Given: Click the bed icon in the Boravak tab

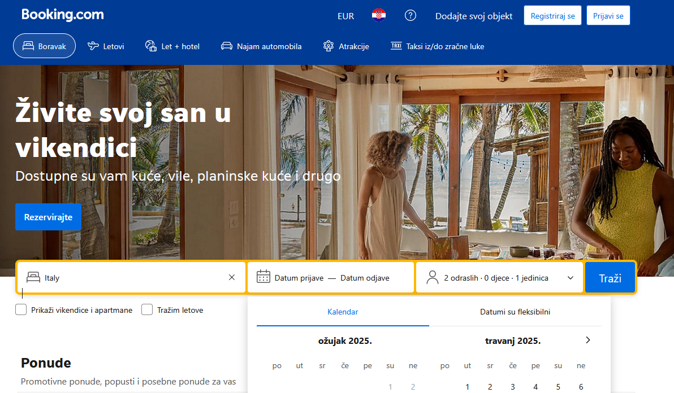Looking at the screenshot, I should 28,46.
